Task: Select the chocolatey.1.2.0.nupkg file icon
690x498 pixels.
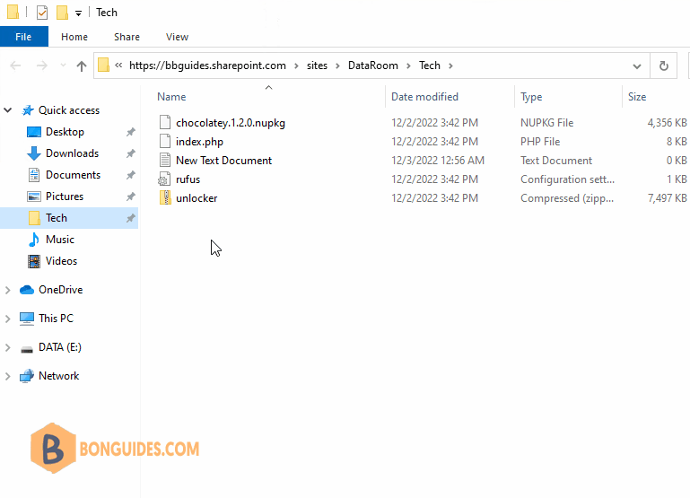Action: click(165, 122)
